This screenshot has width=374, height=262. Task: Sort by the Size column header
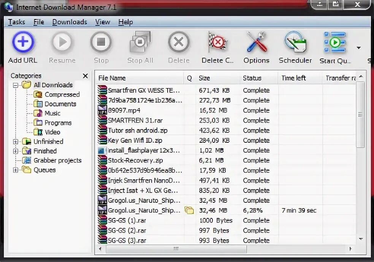217,78
